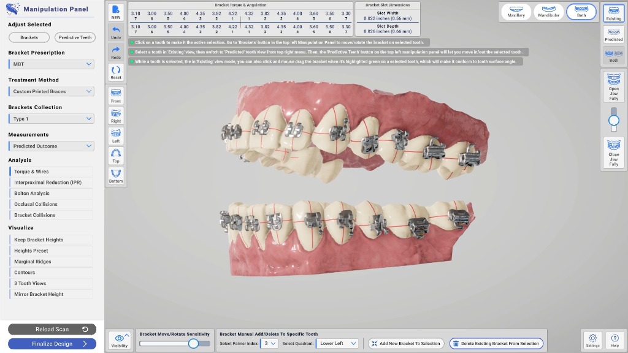Toggle model Visibility at the bottom left
This screenshot has width=628, height=353.
click(x=119, y=340)
